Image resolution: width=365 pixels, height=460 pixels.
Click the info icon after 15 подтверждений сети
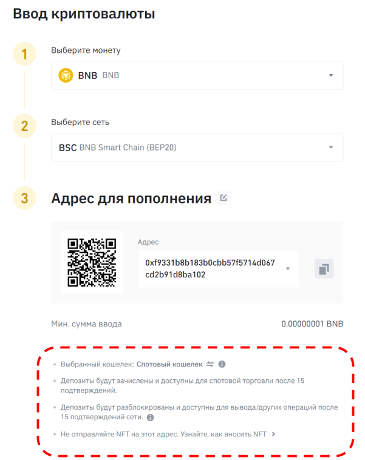click(151, 417)
